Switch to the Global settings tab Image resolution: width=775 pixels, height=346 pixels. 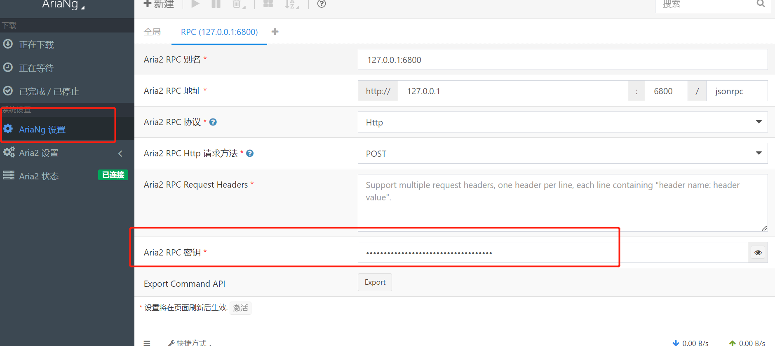tap(152, 32)
